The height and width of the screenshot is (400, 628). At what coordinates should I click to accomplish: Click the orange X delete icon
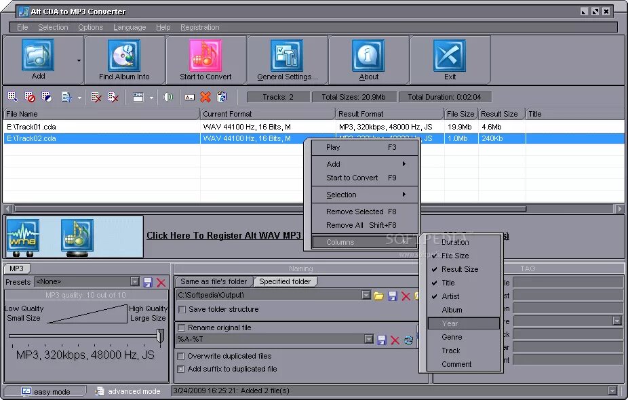click(x=205, y=97)
